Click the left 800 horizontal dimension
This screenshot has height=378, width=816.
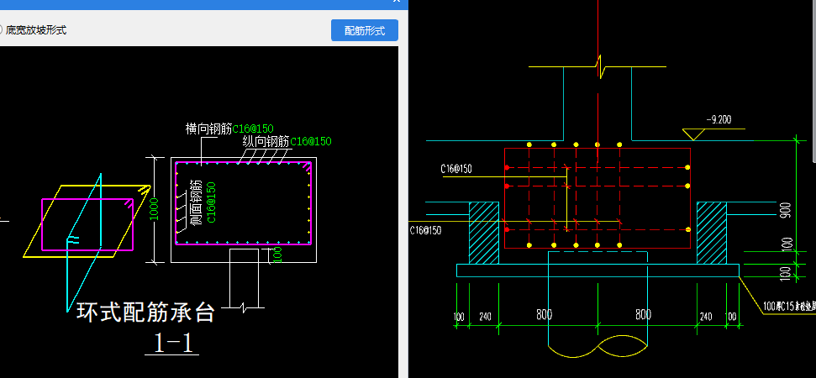coord(546,315)
